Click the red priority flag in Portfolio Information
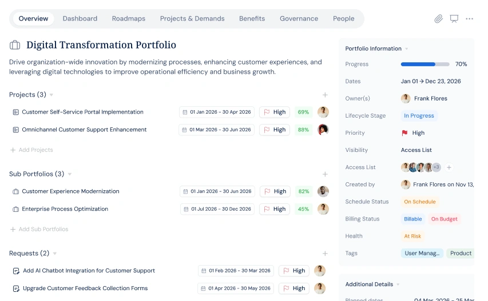Image resolution: width=488 pixels, height=301 pixels. click(404, 133)
